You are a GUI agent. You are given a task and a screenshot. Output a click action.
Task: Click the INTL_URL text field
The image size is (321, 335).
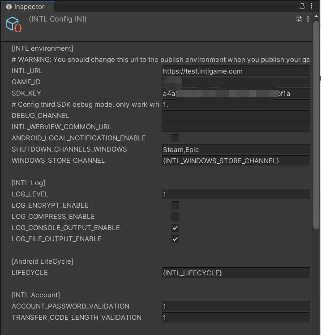235,71
